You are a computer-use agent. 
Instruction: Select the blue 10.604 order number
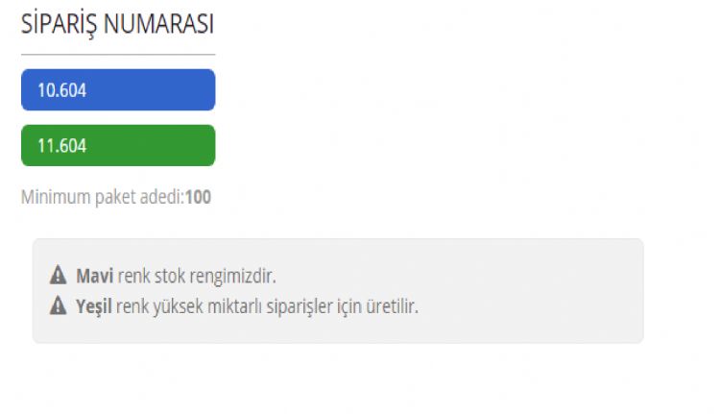118,89
